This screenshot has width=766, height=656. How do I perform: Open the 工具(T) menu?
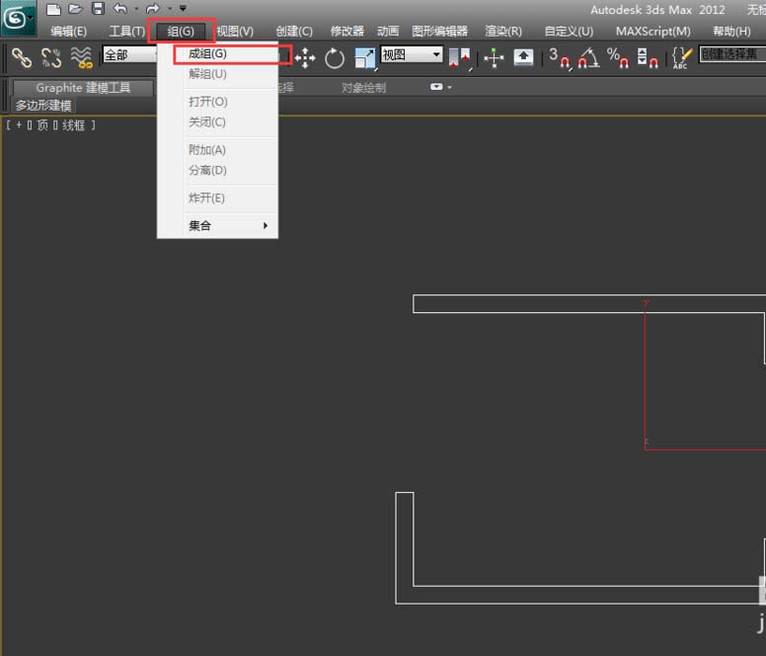[127, 32]
